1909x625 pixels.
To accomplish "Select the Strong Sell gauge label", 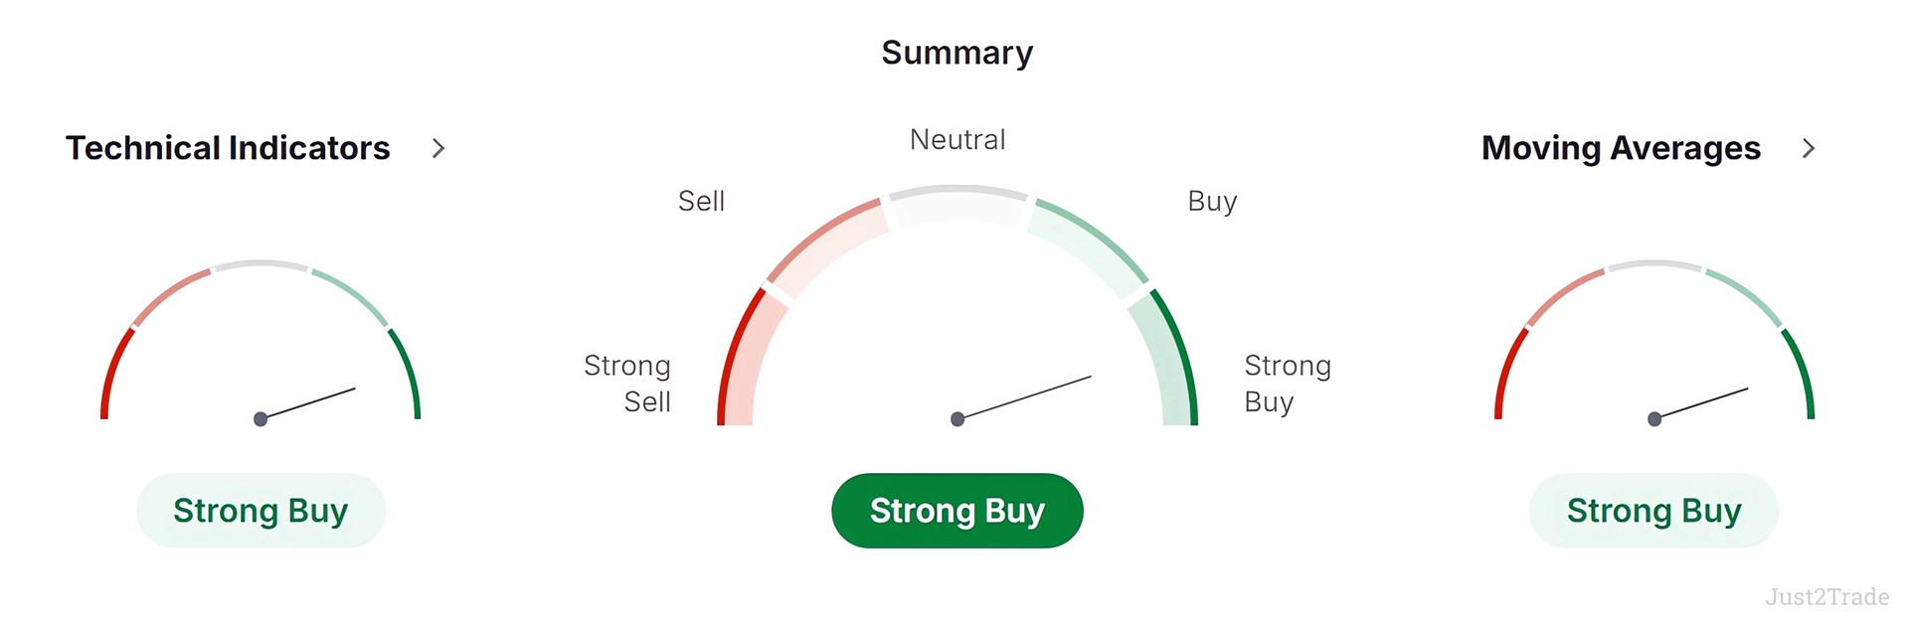I will 627,384.
